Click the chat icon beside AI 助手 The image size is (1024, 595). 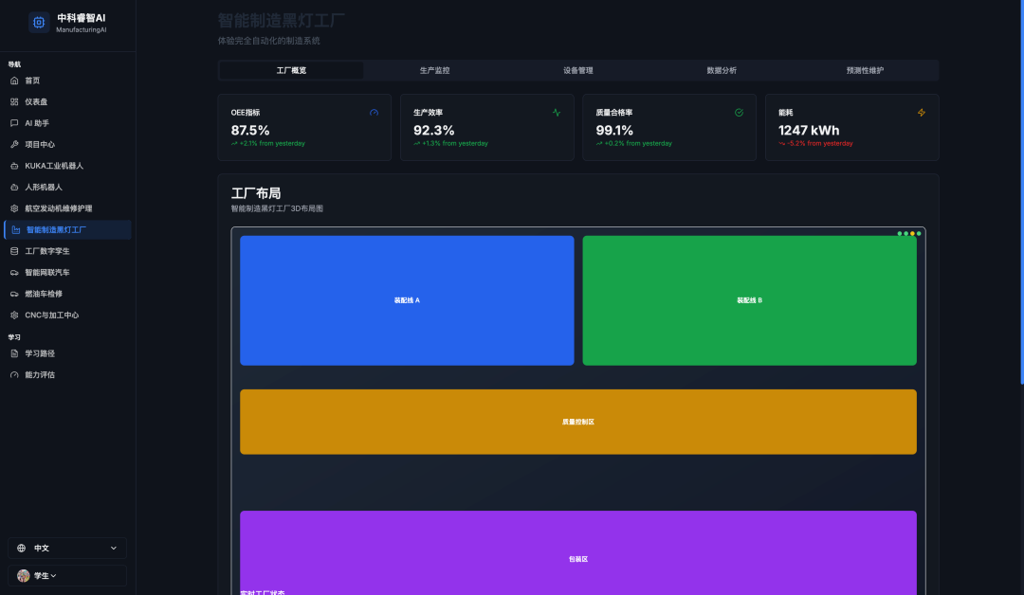(14, 123)
